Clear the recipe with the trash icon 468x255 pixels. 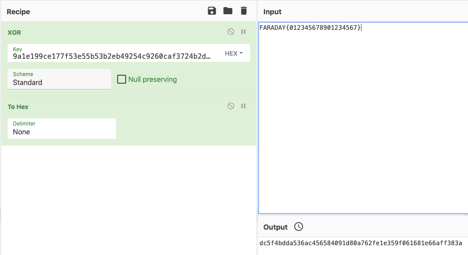click(x=243, y=11)
